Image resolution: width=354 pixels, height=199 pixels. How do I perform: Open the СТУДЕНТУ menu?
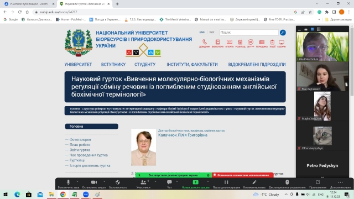145,65
